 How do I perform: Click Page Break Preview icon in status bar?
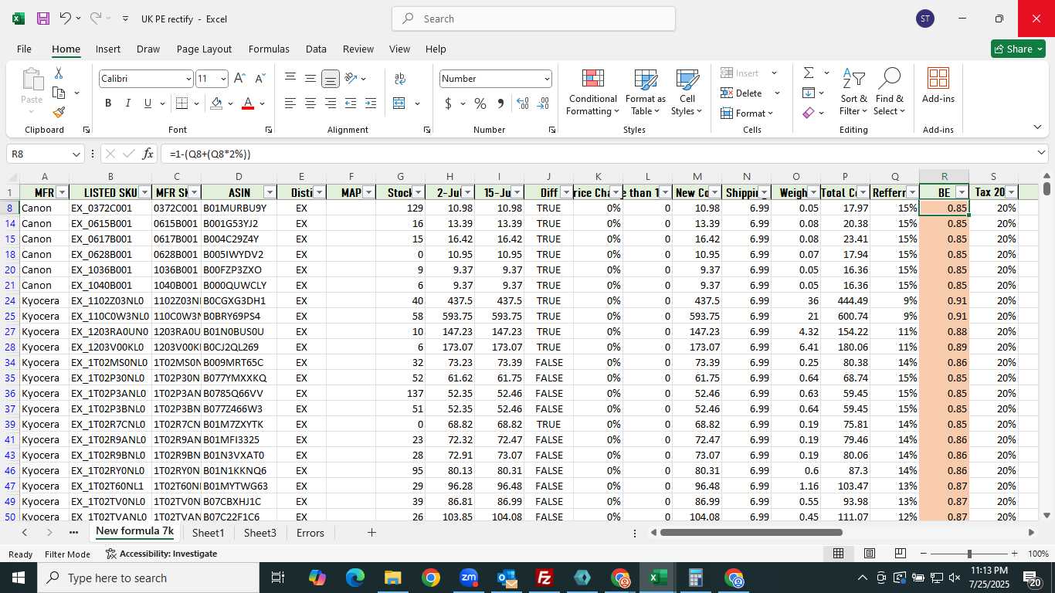[900, 554]
